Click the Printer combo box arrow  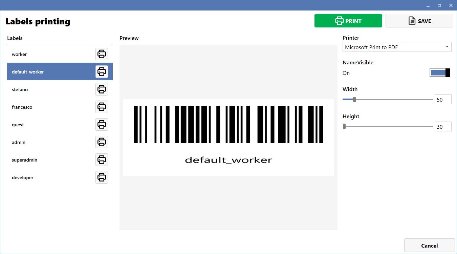click(447, 47)
